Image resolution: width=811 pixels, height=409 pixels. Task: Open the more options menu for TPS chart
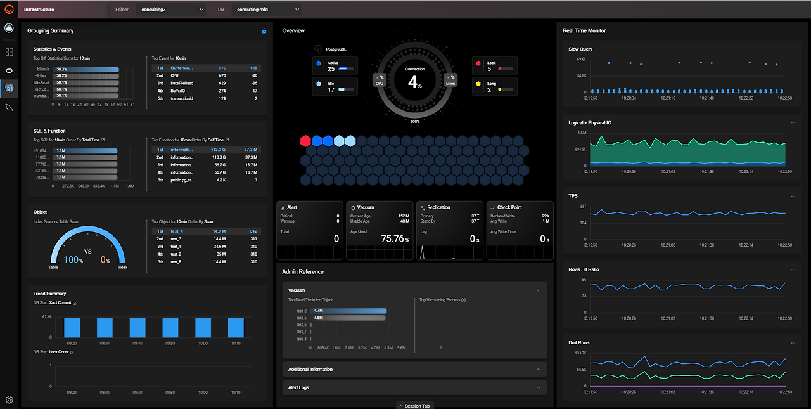[x=793, y=196]
